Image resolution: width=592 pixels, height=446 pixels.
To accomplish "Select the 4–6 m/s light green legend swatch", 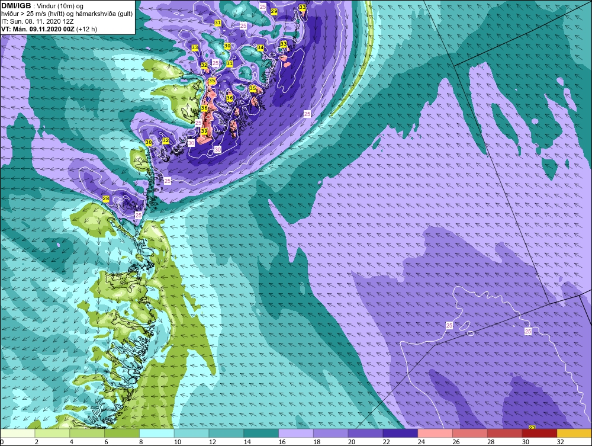I will pos(87,433).
